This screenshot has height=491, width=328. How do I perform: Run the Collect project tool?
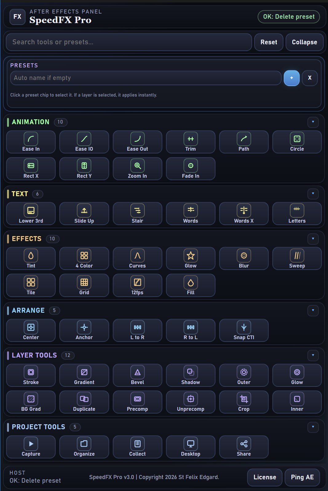click(x=137, y=447)
